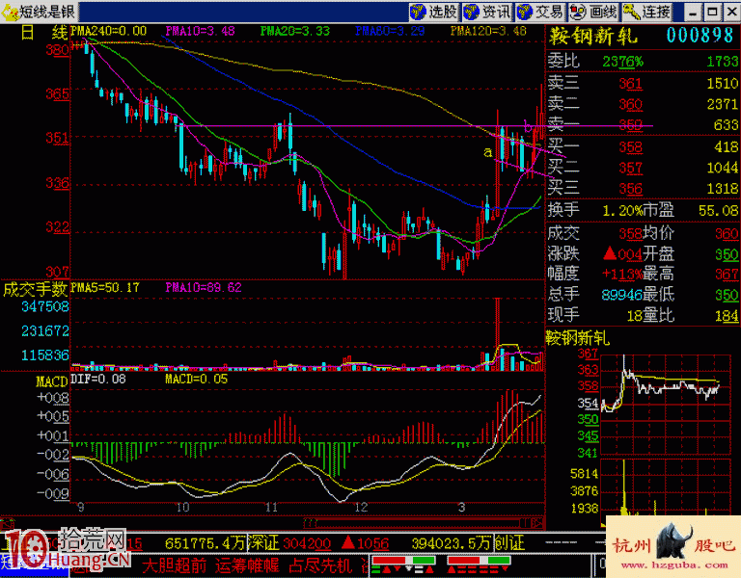The height and width of the screenshot is (578, 741).
Task: Click the month 11 marker on time axis
Action: [x=271, y=508]
